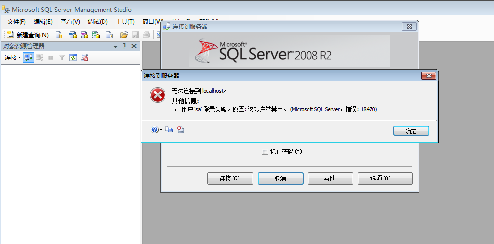Toggle the auto-hide pin of 对象资源管理器
Image resolution: width=494 pixels, height=244 pixels.
point(124,46)
